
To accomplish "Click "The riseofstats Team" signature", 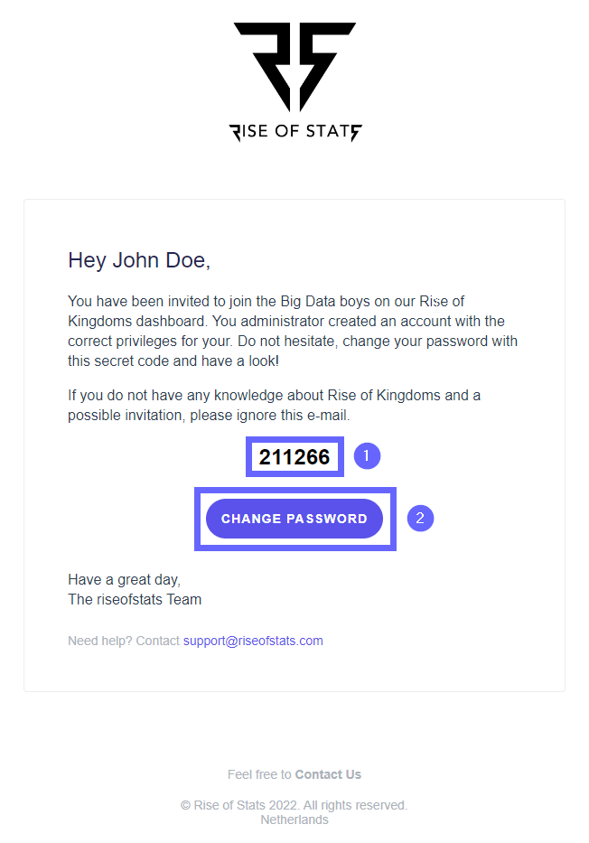I will 135,599.
